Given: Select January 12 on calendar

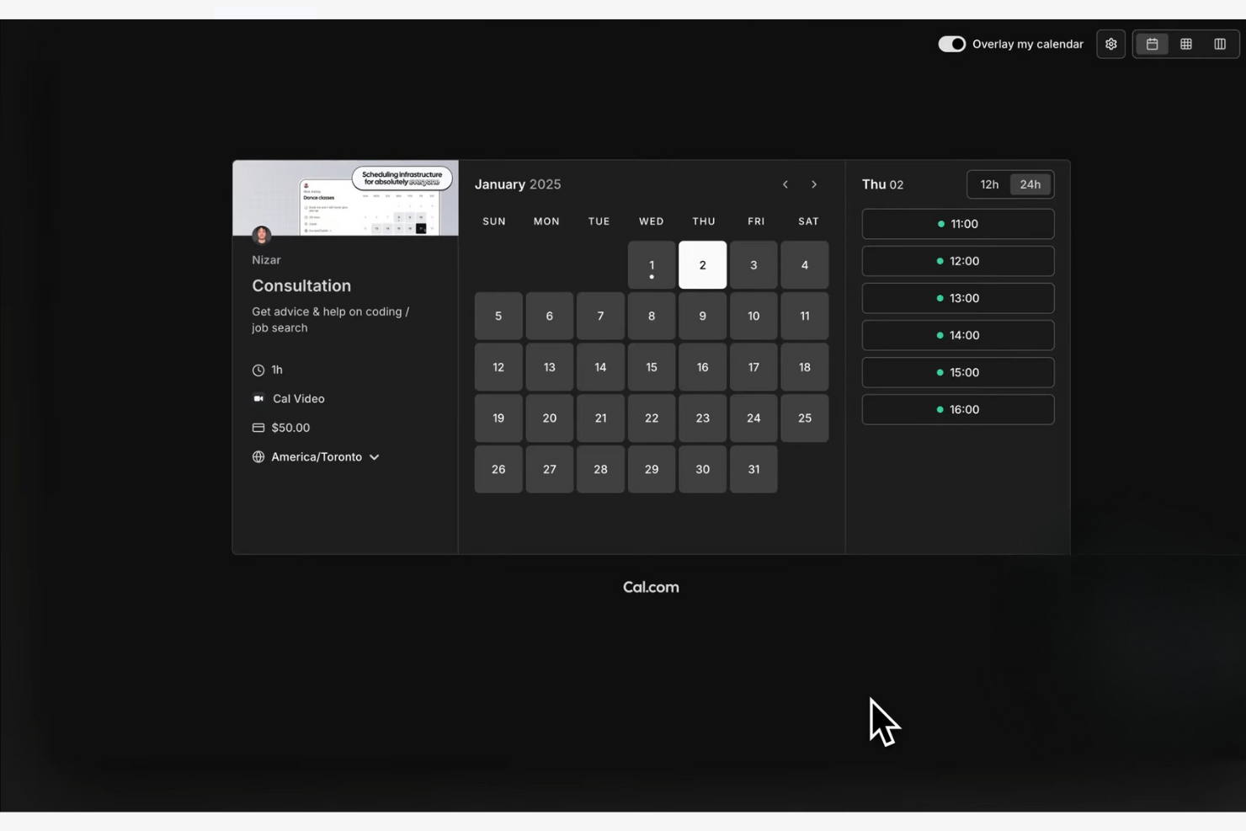Looking at the screenshot, I should 498,367.
